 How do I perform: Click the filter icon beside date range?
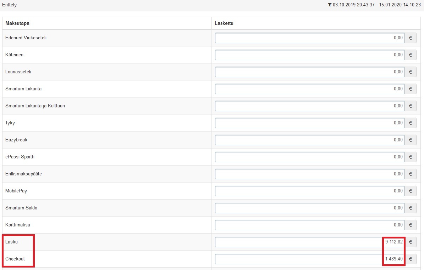pyautogui.click(x=330, y=5)
